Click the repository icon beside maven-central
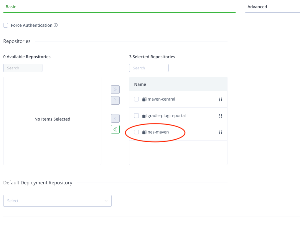 [x=144, y=99]
